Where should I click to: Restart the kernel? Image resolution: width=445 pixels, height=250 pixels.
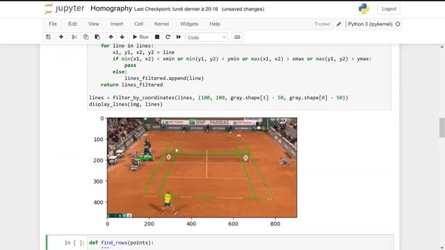(x=168, y=37)
